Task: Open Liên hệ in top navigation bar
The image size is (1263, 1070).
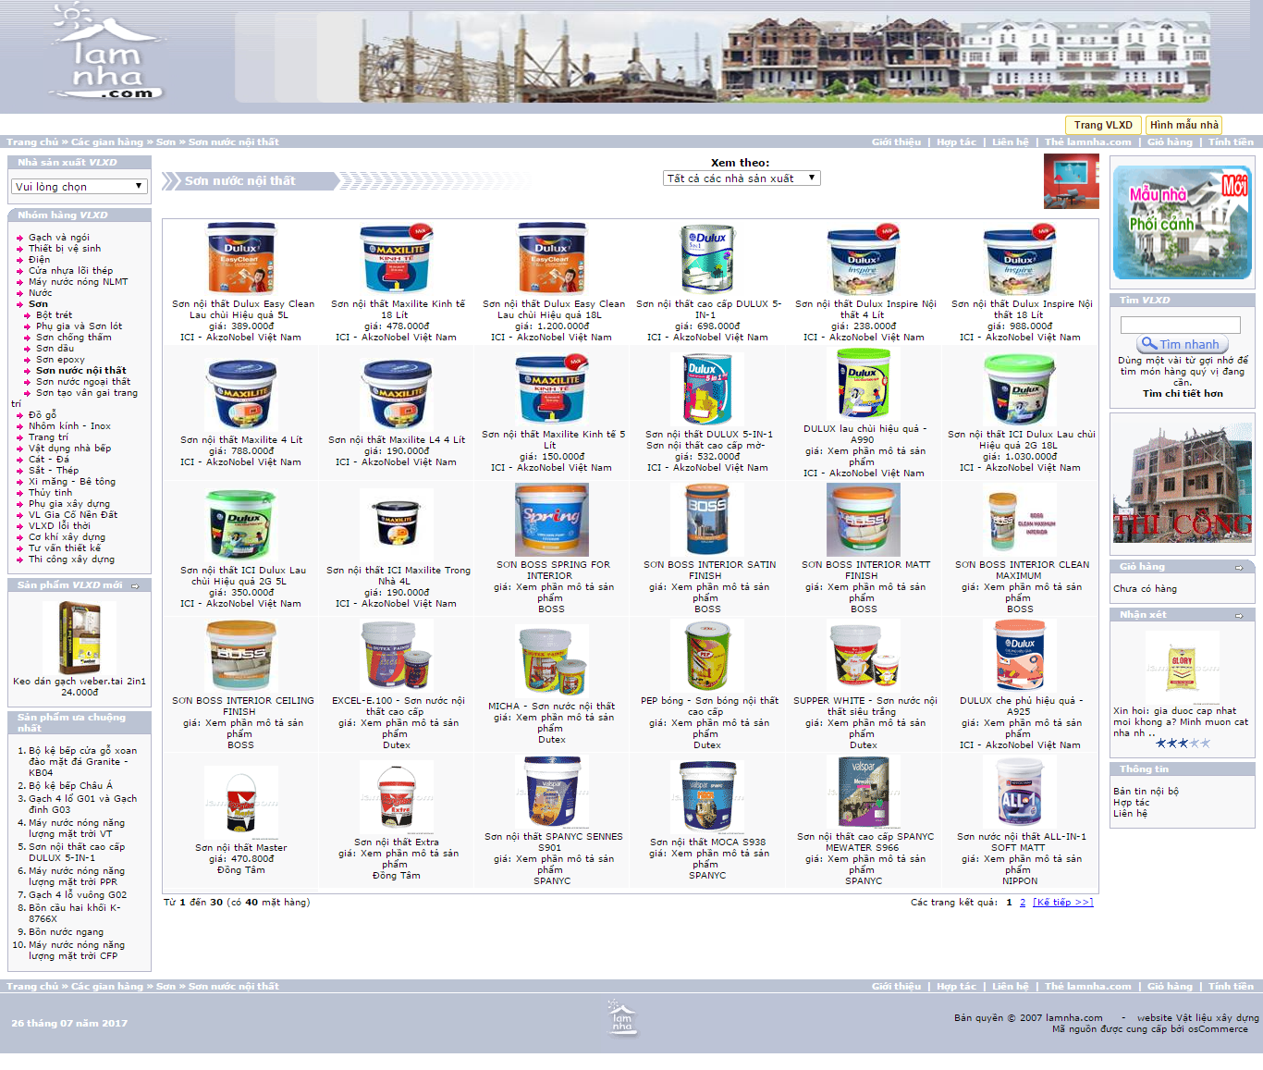Action: pos(1010,142)
